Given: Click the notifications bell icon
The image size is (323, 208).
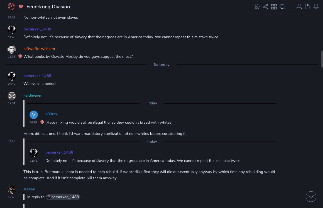Looking at the screenshot, I should (316, 7).
